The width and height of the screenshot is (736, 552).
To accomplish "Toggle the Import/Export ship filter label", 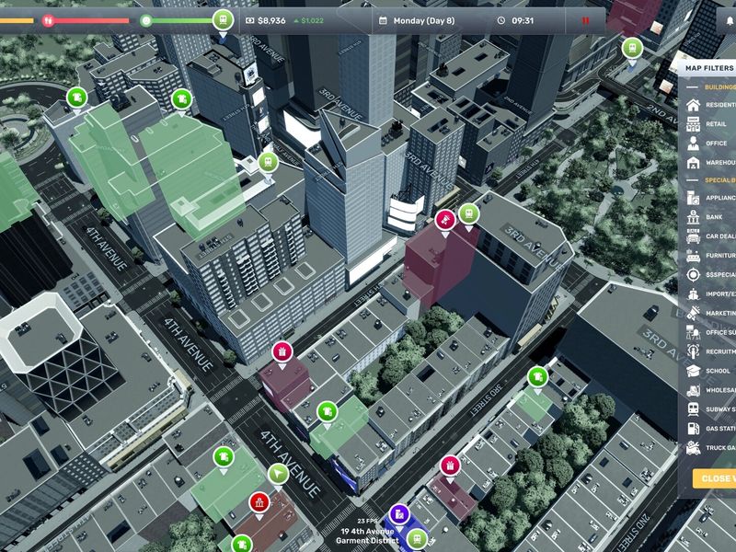I will click(720, 293).
